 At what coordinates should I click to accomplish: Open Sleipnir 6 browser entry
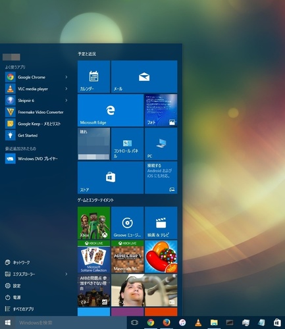[x=36, y=101]
